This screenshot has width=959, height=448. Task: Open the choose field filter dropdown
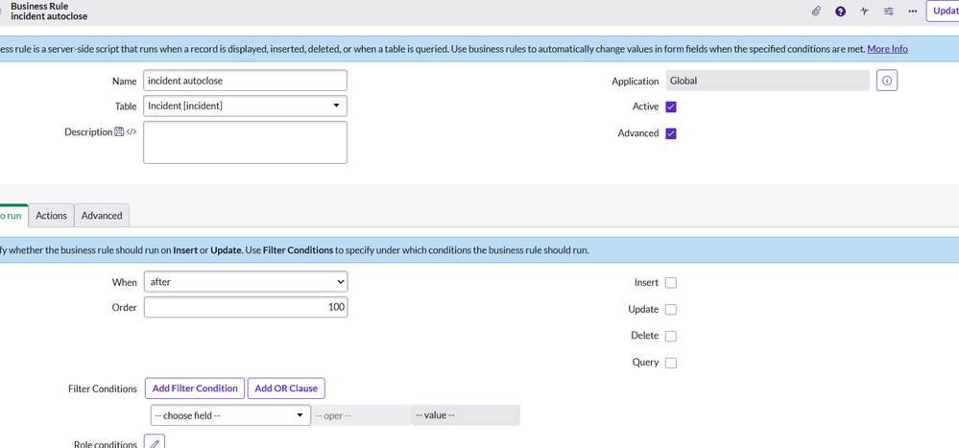(229, 415)
